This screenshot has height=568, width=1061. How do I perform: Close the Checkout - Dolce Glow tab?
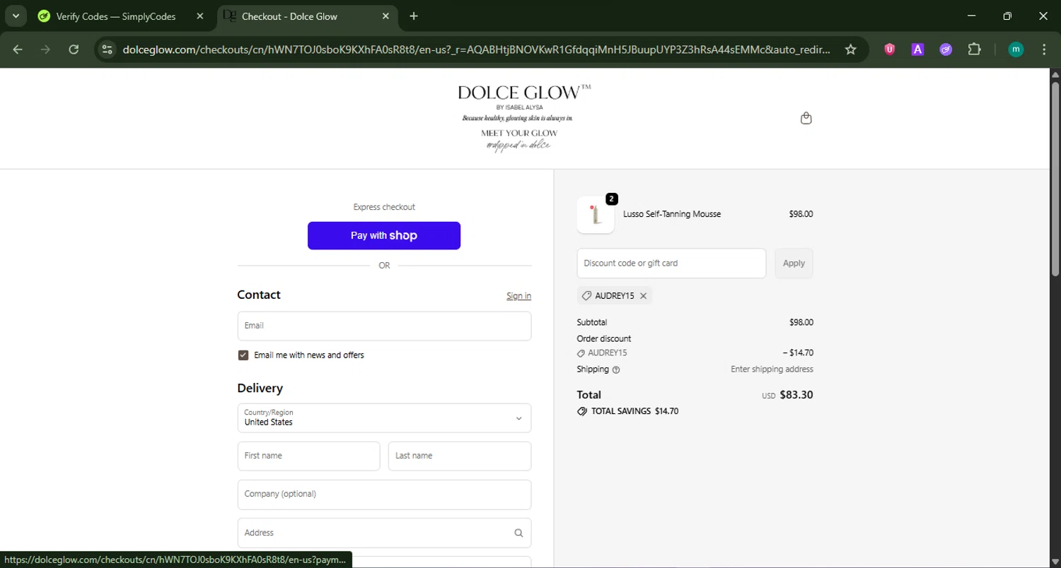click(x=386, y=16)
